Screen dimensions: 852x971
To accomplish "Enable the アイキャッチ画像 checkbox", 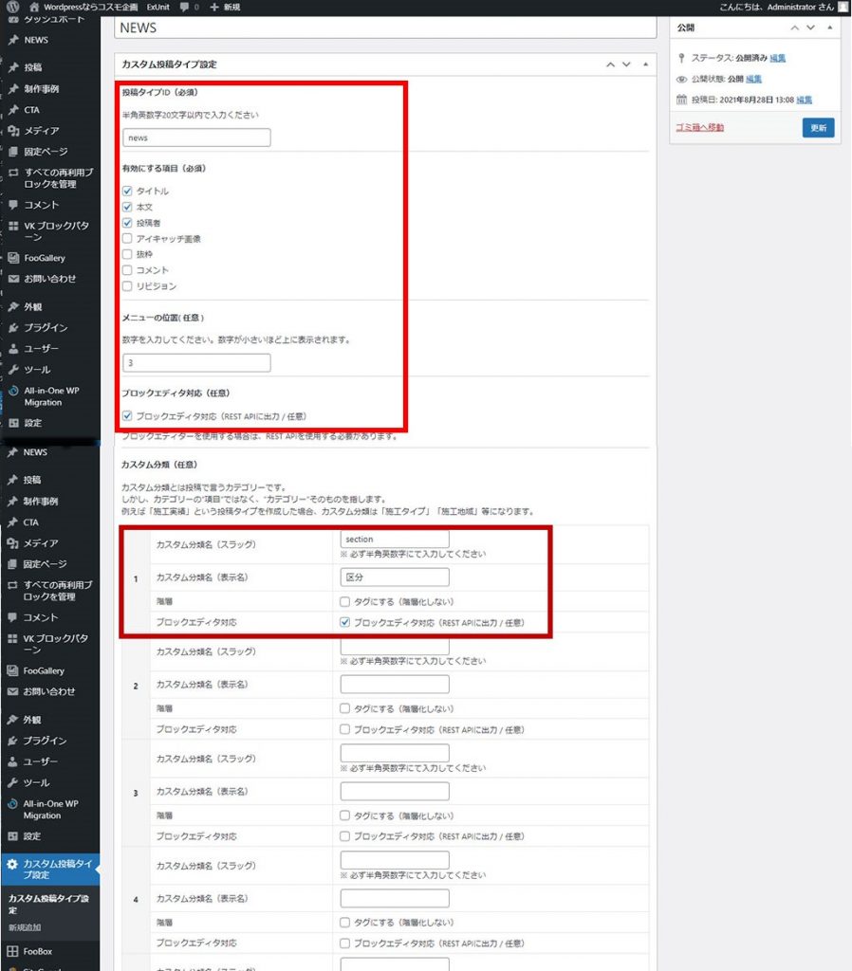I will pos(127,239).
